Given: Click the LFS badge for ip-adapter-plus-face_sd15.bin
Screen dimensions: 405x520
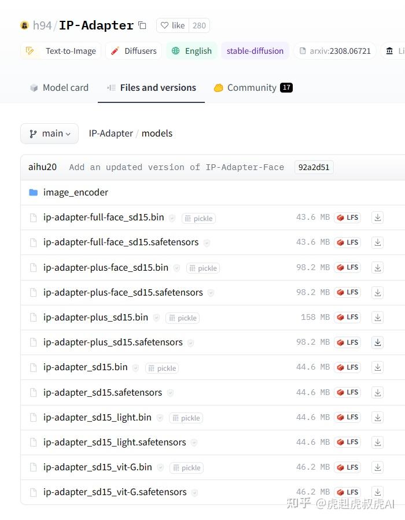Looking at the screenshot, I should (x=347, y=267).
